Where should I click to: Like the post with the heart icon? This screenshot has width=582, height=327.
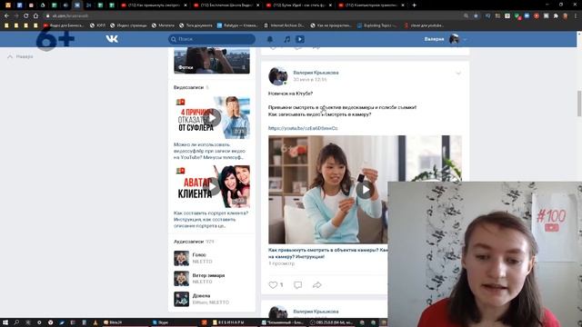(x=273, y=284)
